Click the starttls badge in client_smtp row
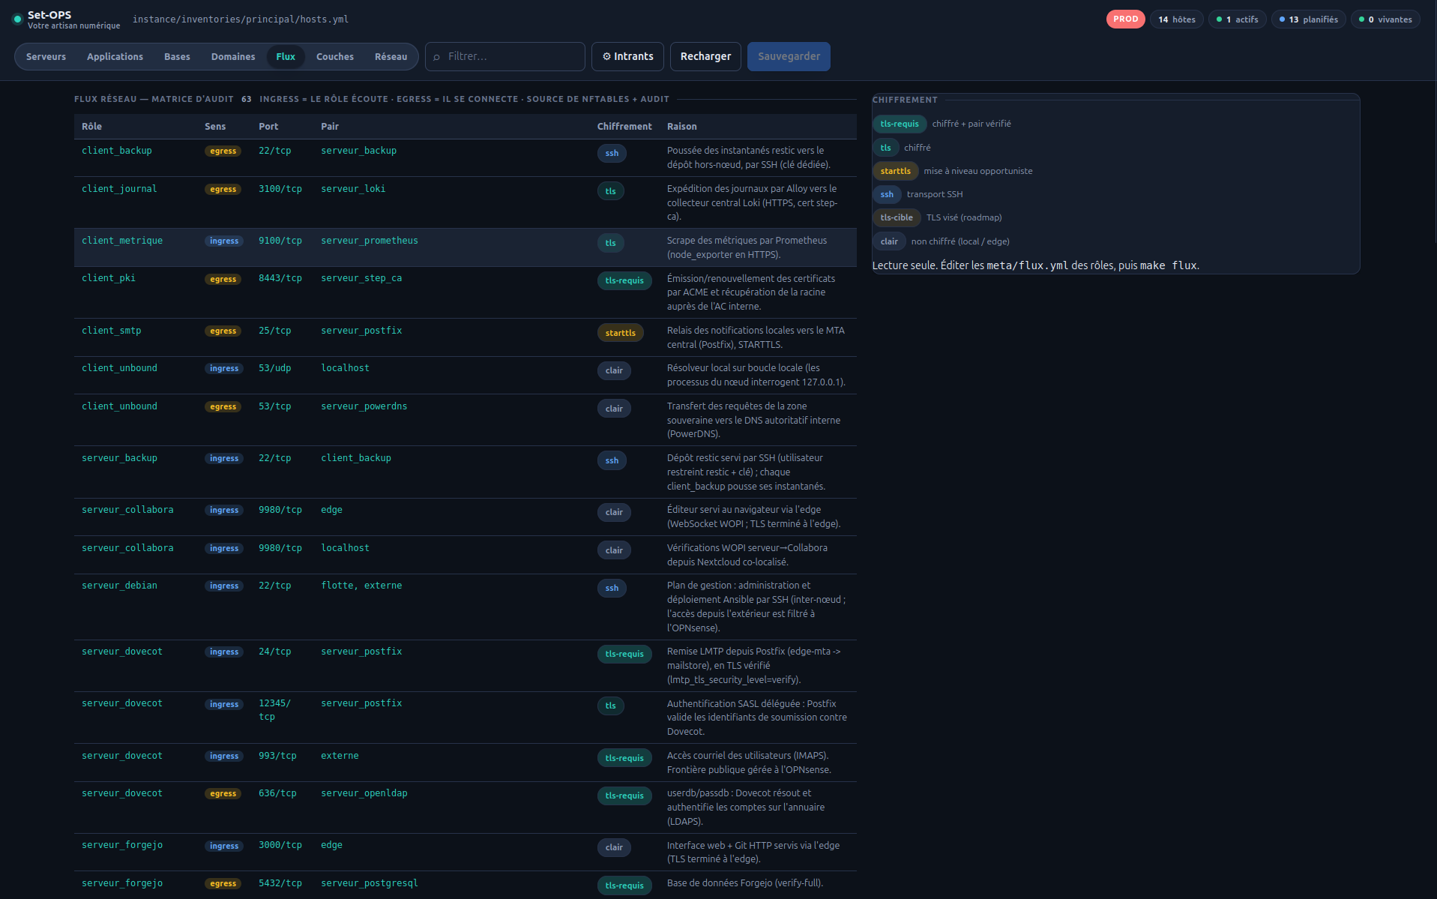Screen dimensions: 1437x899 click(x=620, y=333)
